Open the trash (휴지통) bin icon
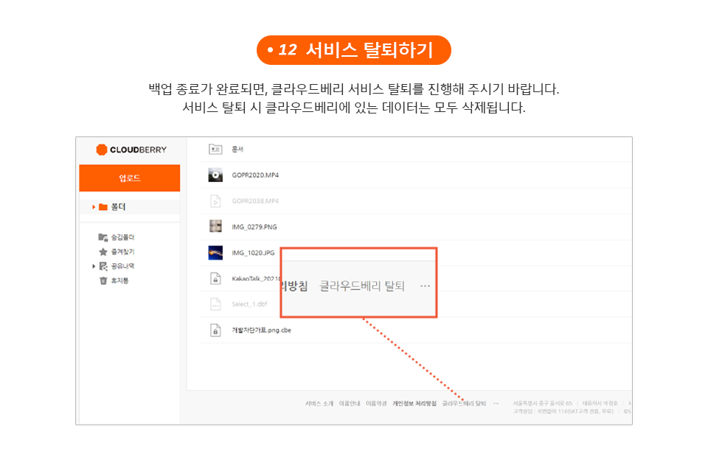708x457 pixels. click(103, 280)
